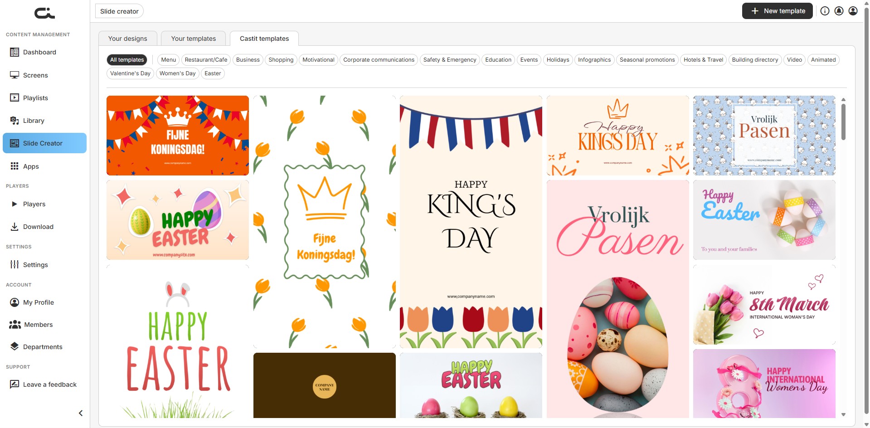The height and width of the screenshot is (428, 870).
Task: Click the Slide creator breadcrumb button
Action: (x=119, y=11)
